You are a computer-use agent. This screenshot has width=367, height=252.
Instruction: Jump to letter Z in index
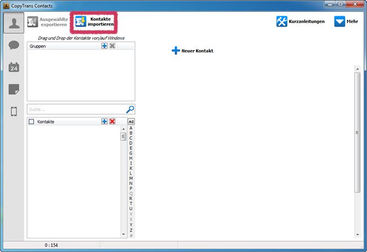131,230
